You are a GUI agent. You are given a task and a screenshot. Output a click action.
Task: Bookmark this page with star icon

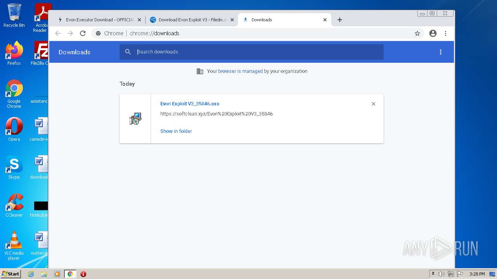click(417, 33)
